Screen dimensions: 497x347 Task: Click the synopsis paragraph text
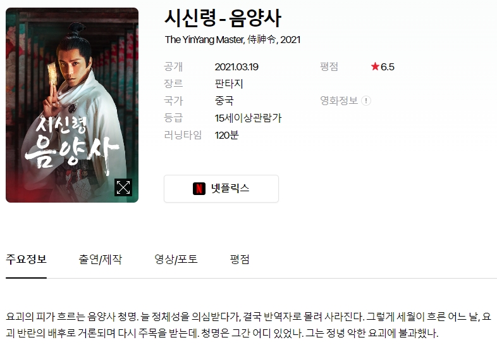[248, 325]
